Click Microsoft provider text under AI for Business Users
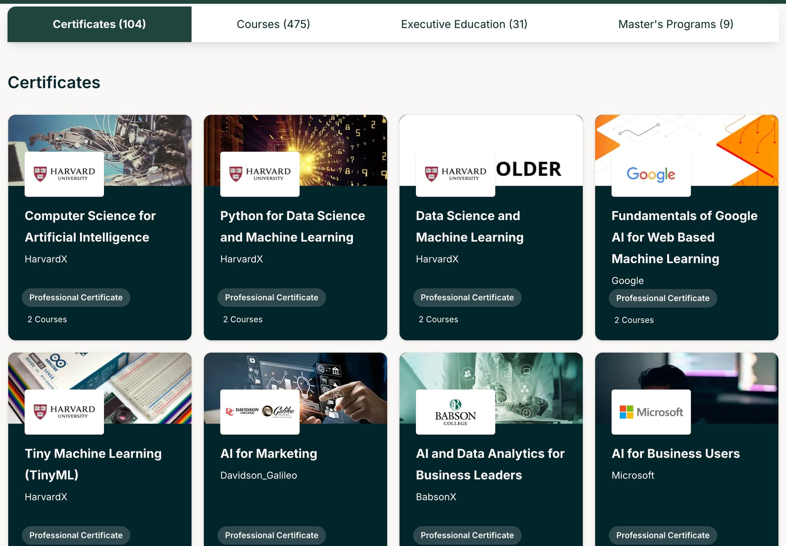 [x=633, y=475]
